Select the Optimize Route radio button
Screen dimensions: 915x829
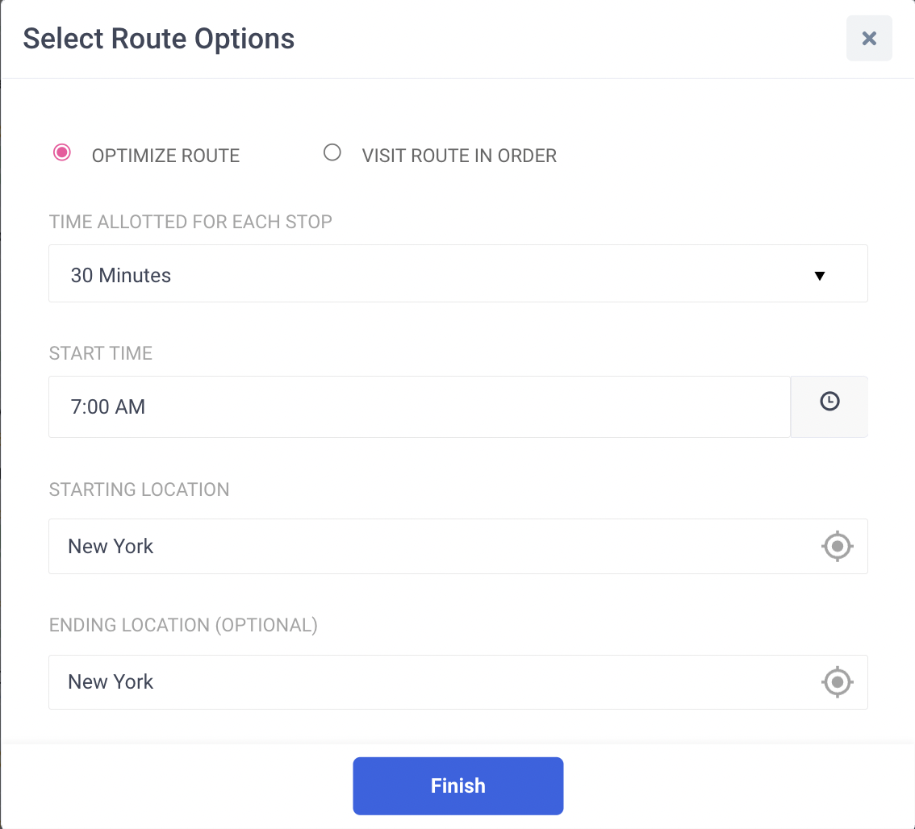(x=62, y=153)
